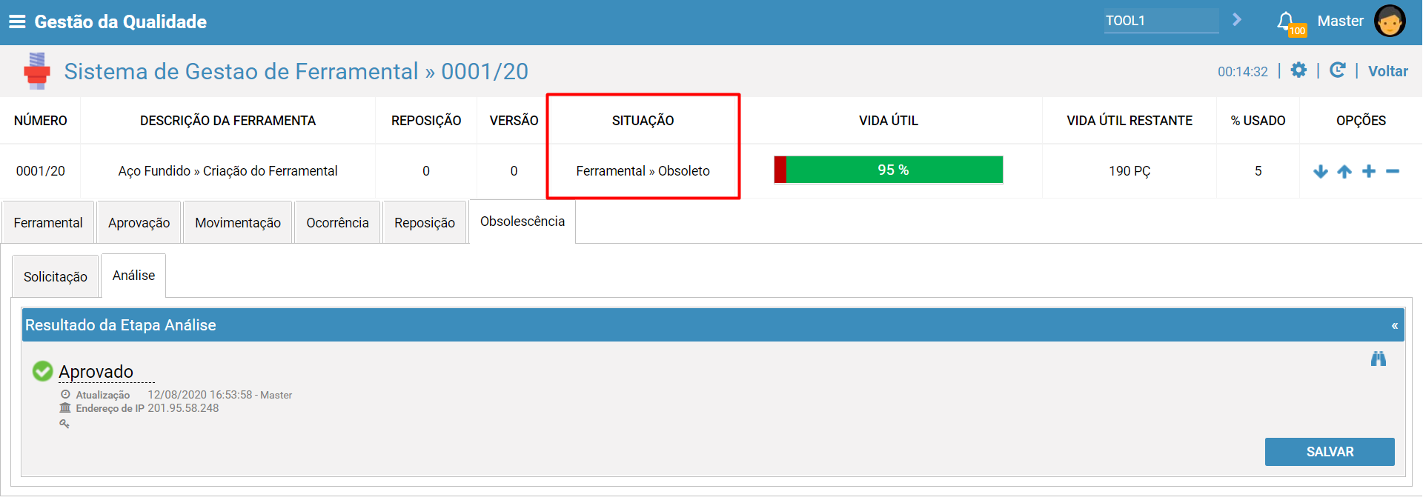
Task: Switch to the Ferramental tab
Action: 48,222
